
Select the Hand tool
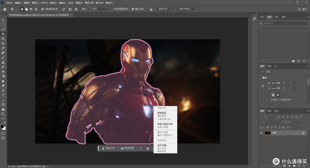coord(3,109)
